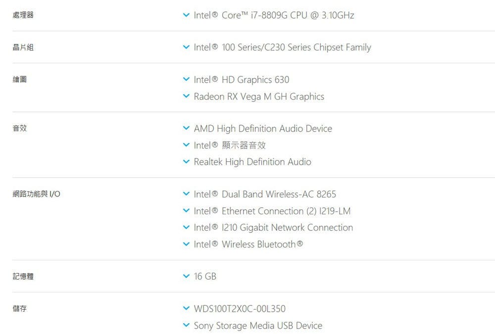Select the Realtek High Definition Audio entry
The height and width of the screenshot is (334, 495).
[x=252, y=162]
